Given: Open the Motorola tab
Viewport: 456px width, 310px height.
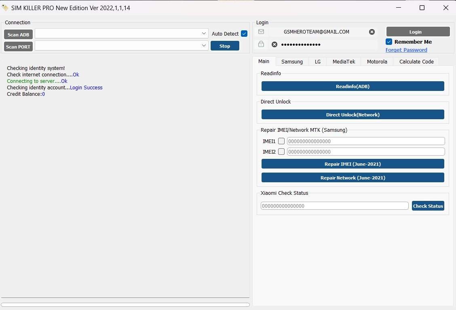Looking at the screenshot, I should (x=377, y=62).
